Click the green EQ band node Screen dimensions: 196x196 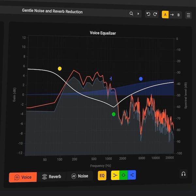(114, 114)
